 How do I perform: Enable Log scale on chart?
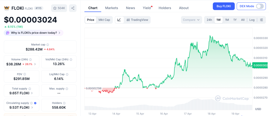pyautogui.click(x=252, y=20)
